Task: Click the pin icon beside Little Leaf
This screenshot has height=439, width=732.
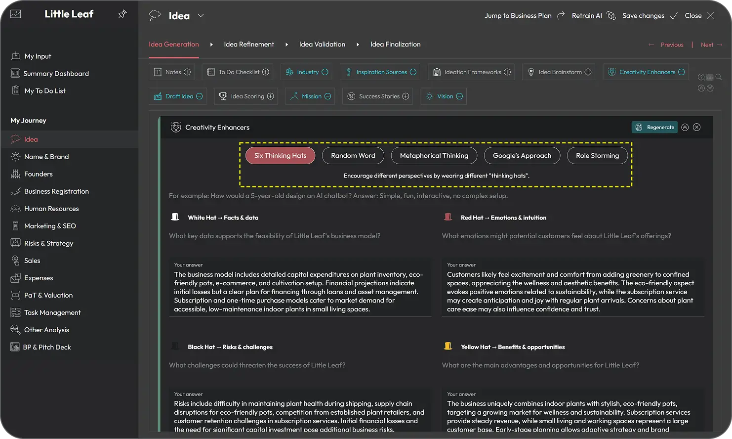Action: (122, 14)
